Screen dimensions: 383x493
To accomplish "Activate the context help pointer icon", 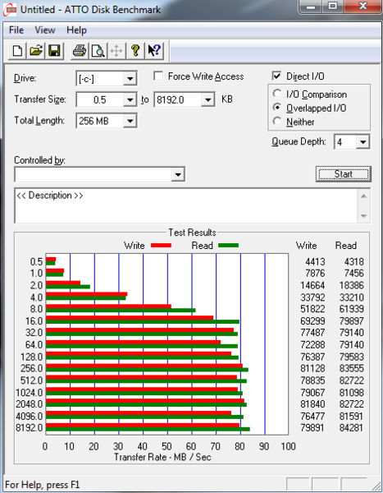I will tap(154, 50).
